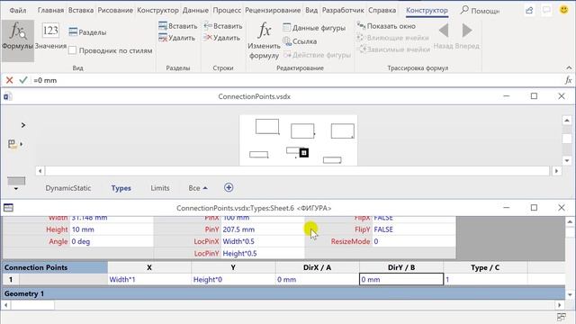576x324 pixels.
Task: Click DirX / A cell 0 mm
Action: [318, 280]
